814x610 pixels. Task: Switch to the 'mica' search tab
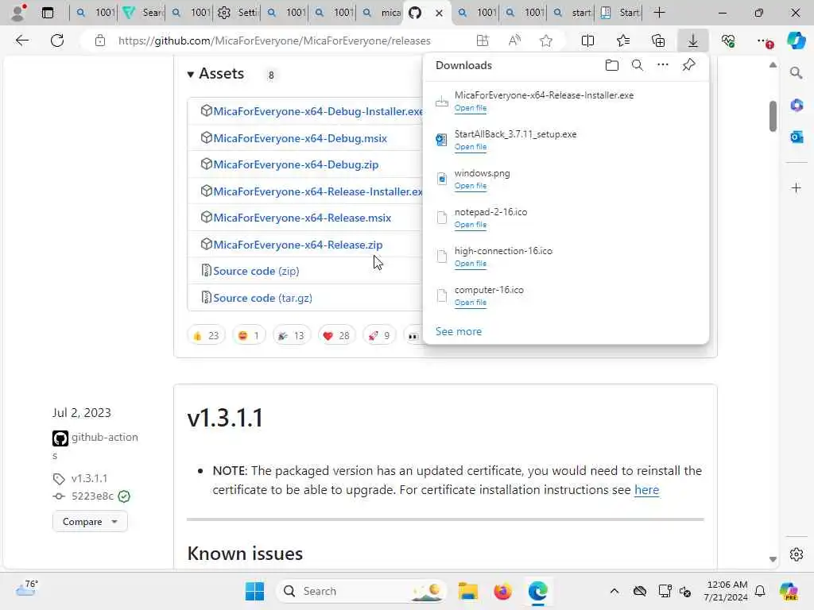[382, 13]
